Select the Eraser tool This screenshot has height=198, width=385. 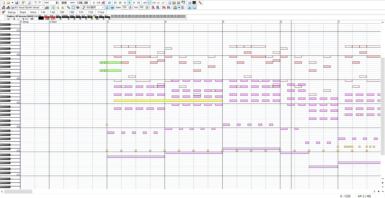pos(78,8)
